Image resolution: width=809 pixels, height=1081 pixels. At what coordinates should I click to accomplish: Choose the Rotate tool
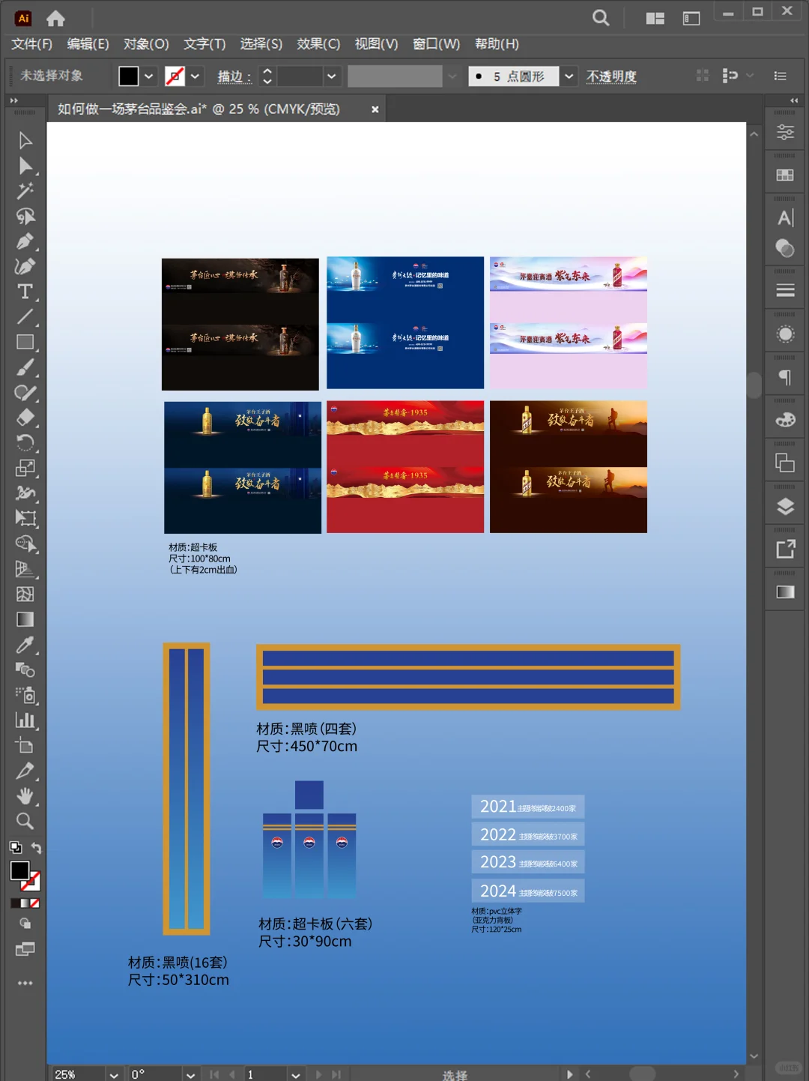25,443
